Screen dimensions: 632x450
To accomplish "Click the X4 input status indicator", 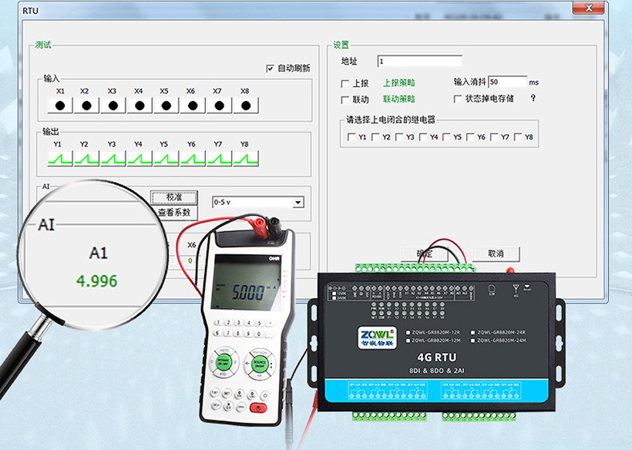I will coord(140,106).
